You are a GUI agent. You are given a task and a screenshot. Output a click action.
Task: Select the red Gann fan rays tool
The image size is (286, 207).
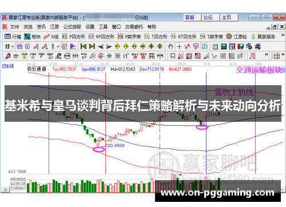tap(181, 56)
